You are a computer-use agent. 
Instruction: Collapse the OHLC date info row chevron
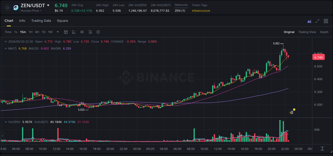point(6,42)
